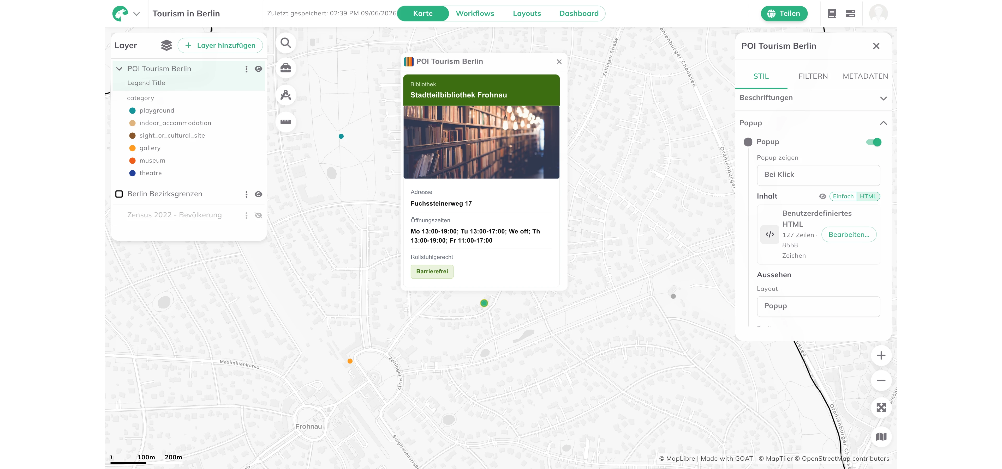The image size is (1002, 469).
Task: Show the Zensus 2022 - Bevölkerung layer
Action: click(x=258, y=215)
